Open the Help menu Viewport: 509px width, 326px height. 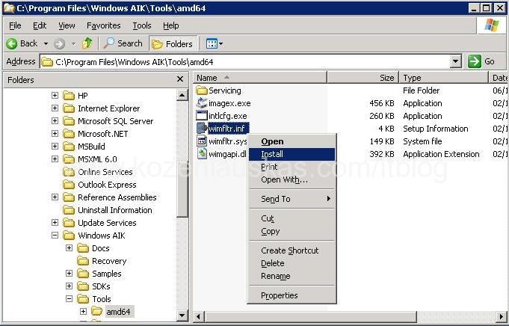point(170,25)
